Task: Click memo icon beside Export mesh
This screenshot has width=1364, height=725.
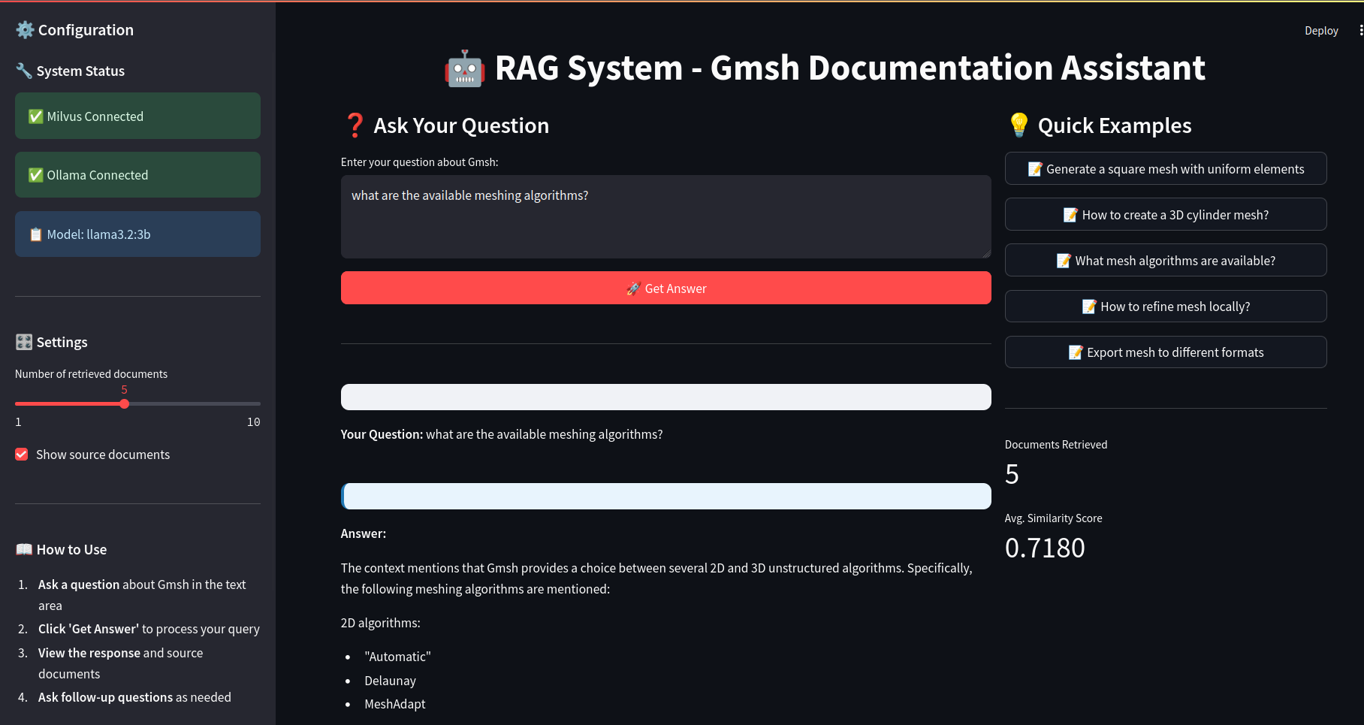Action: pyautogui.click(x=1076, y=352)
